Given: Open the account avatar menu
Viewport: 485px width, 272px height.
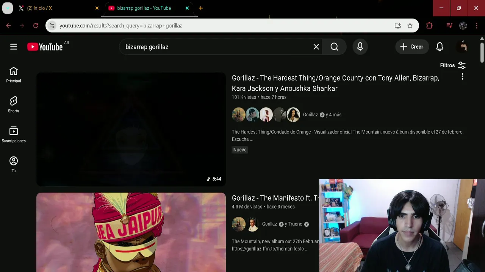Looking at the screenshot, I should [x=463, y=47].
